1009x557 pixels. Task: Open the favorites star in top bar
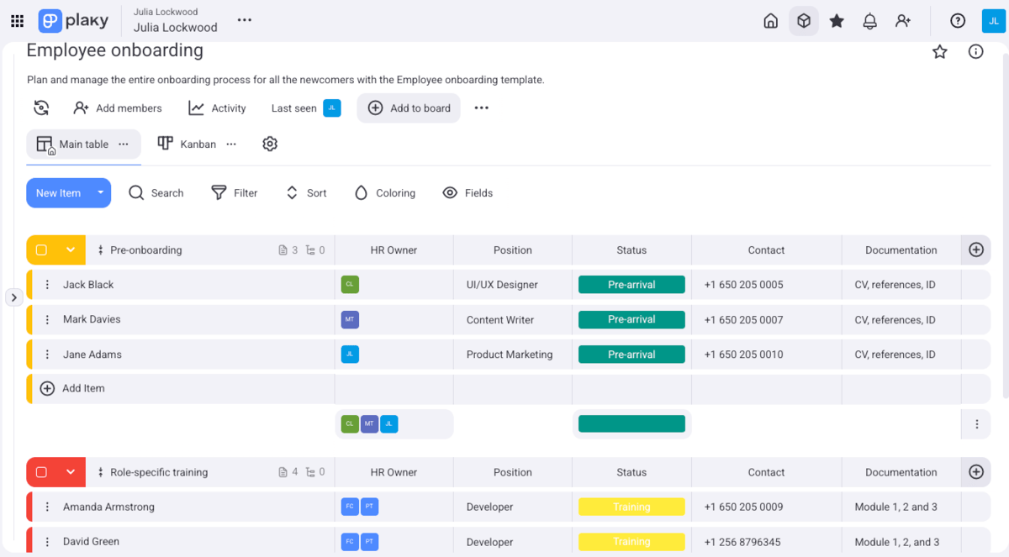837,21
